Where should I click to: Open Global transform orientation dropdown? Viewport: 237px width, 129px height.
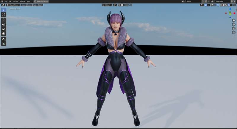(x=107, y=5)
